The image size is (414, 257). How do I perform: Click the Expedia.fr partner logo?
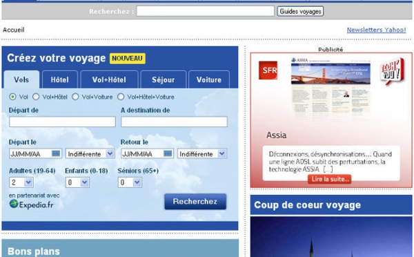[32, 204]
